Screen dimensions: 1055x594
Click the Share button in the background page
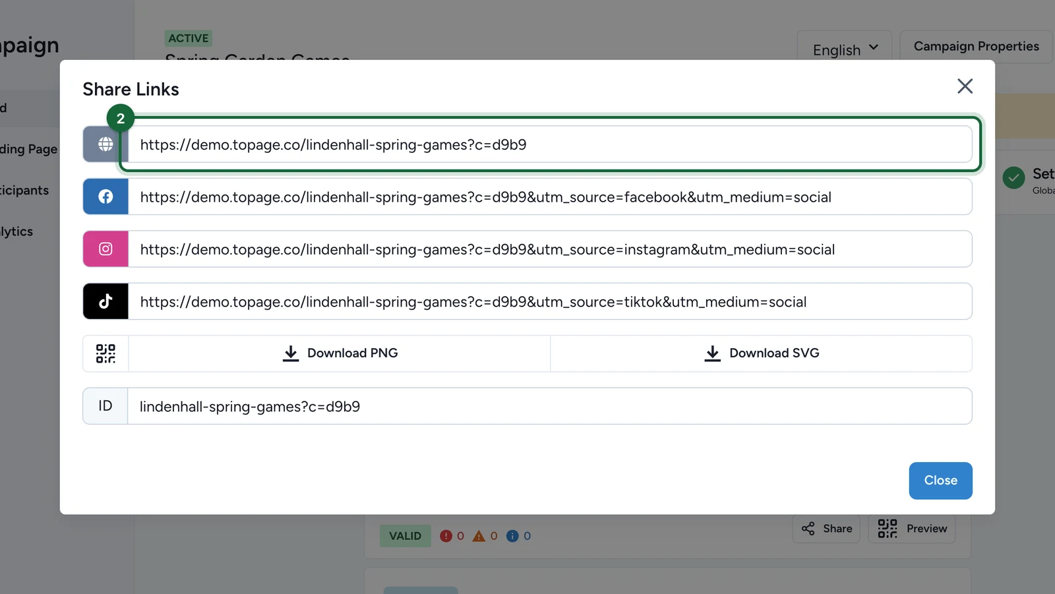click(x=827, y=529)
